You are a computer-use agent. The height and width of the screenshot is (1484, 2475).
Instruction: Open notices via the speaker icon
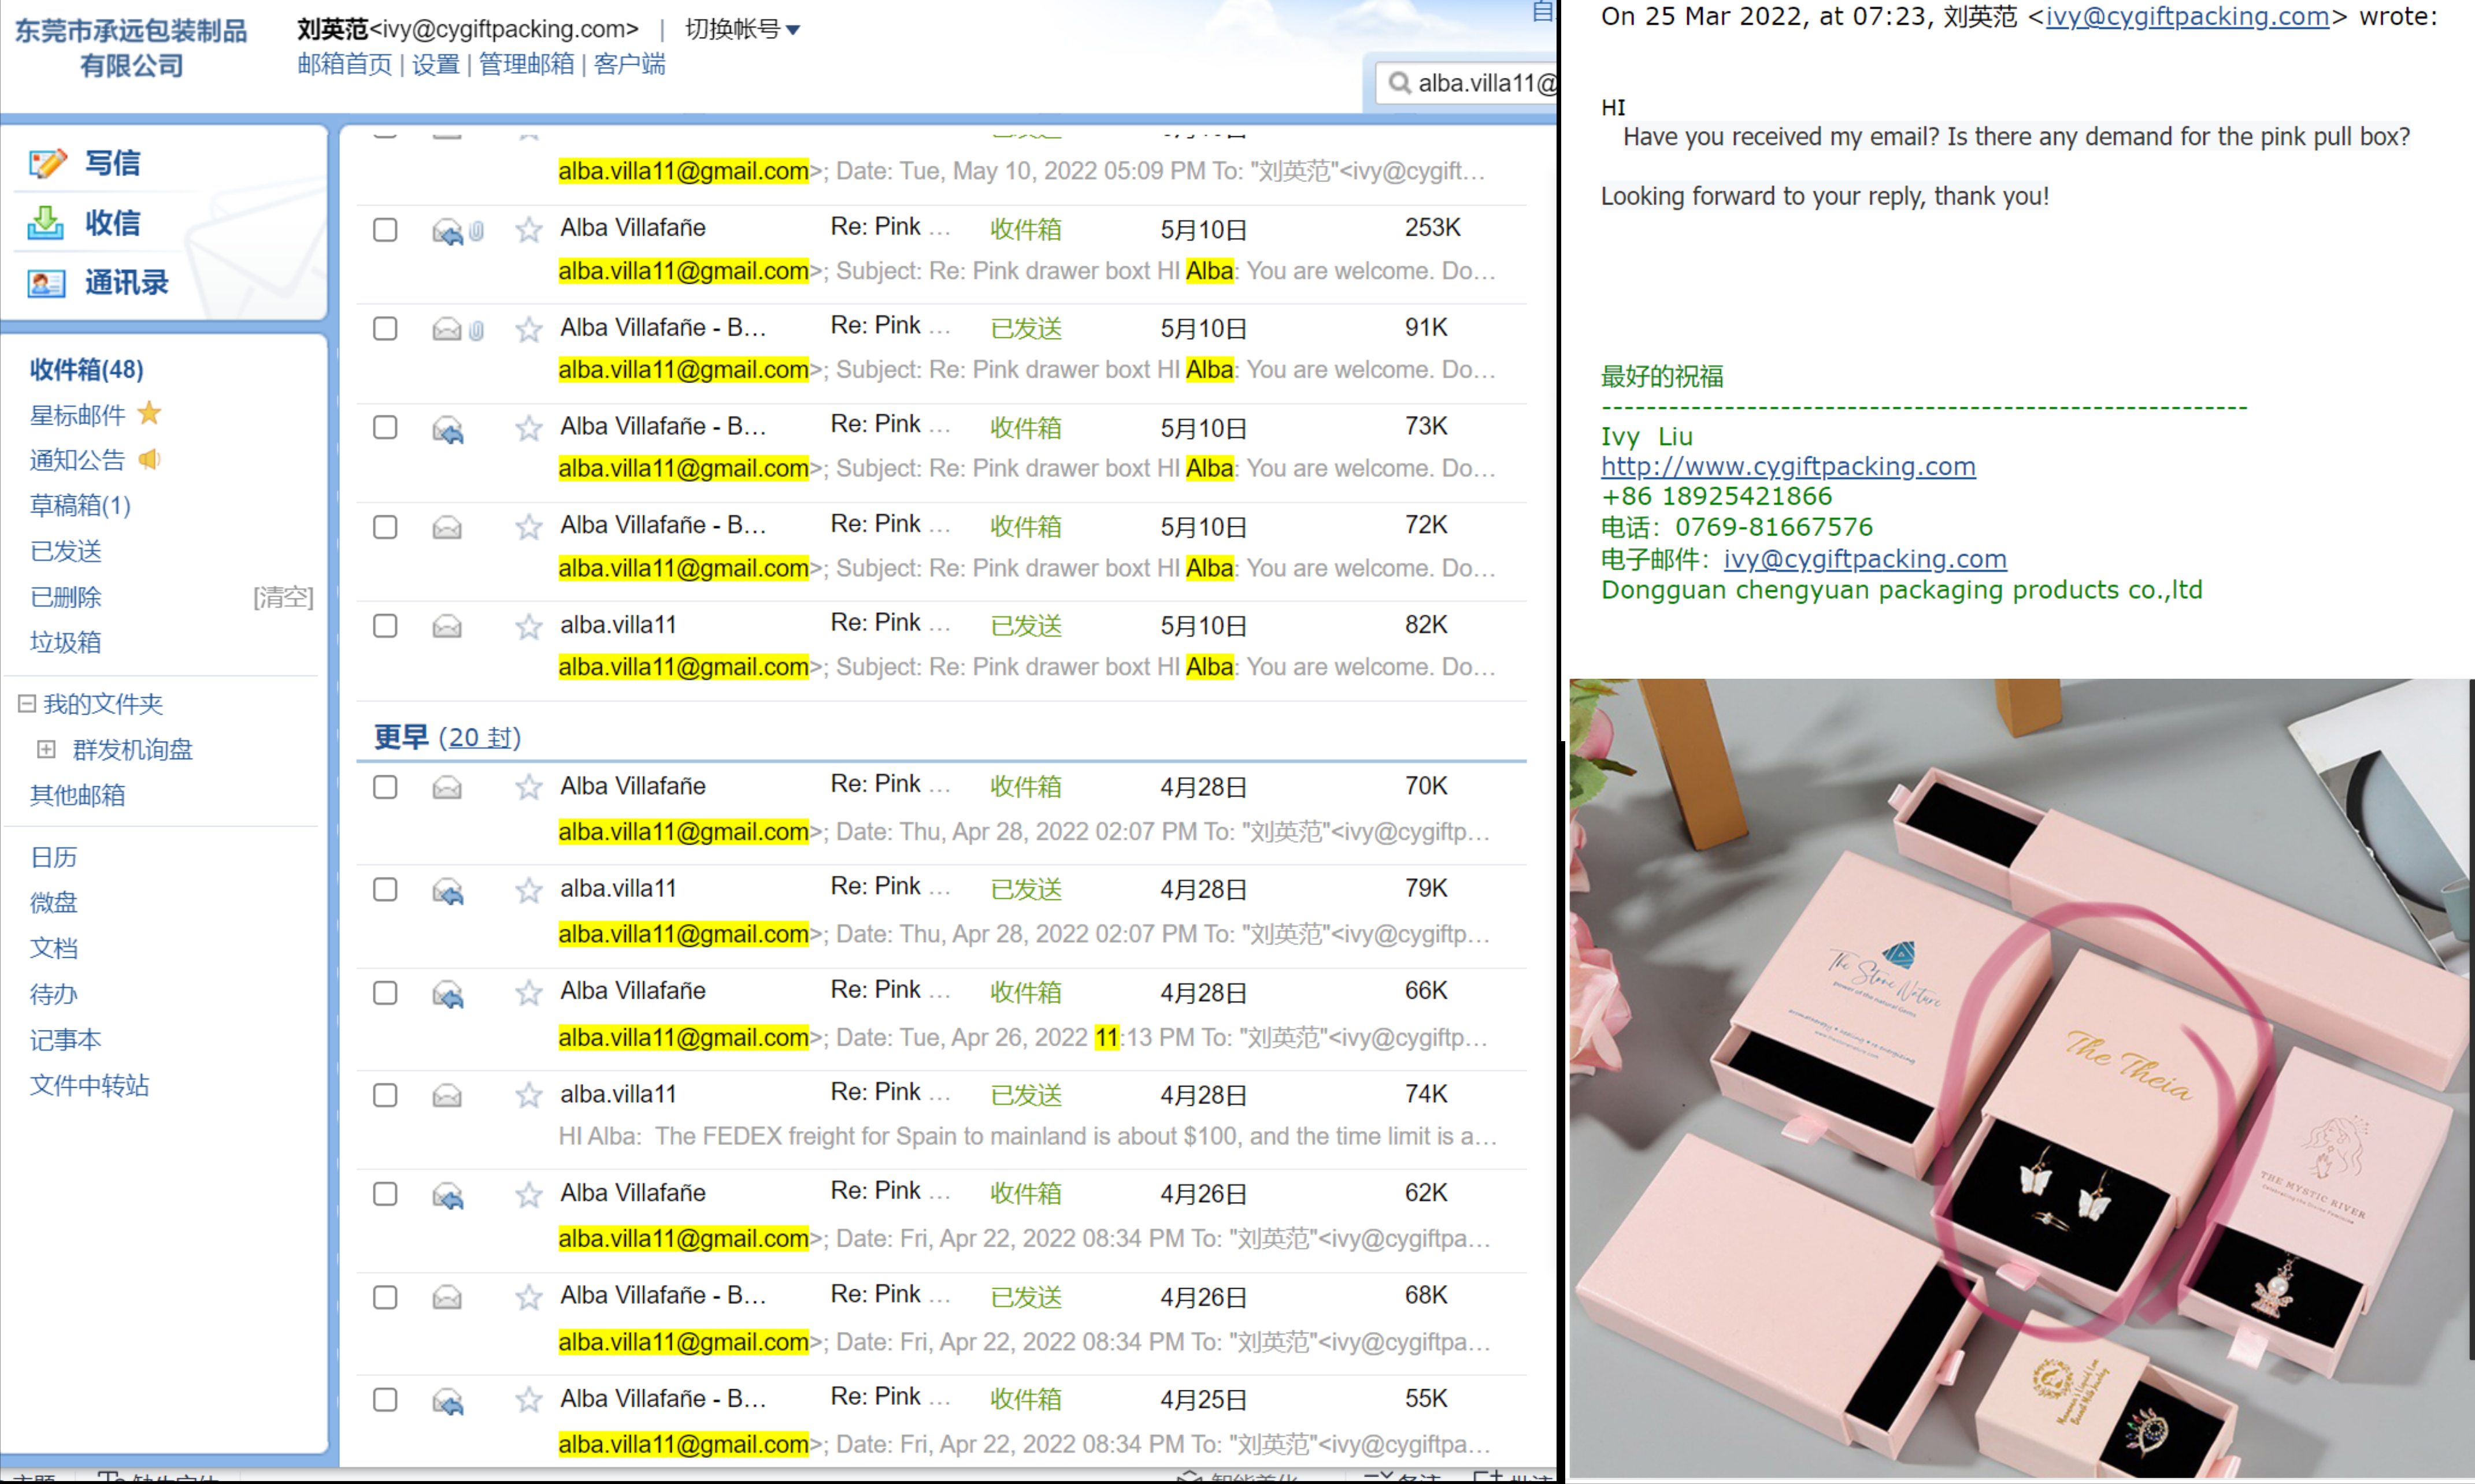point(149,459)
